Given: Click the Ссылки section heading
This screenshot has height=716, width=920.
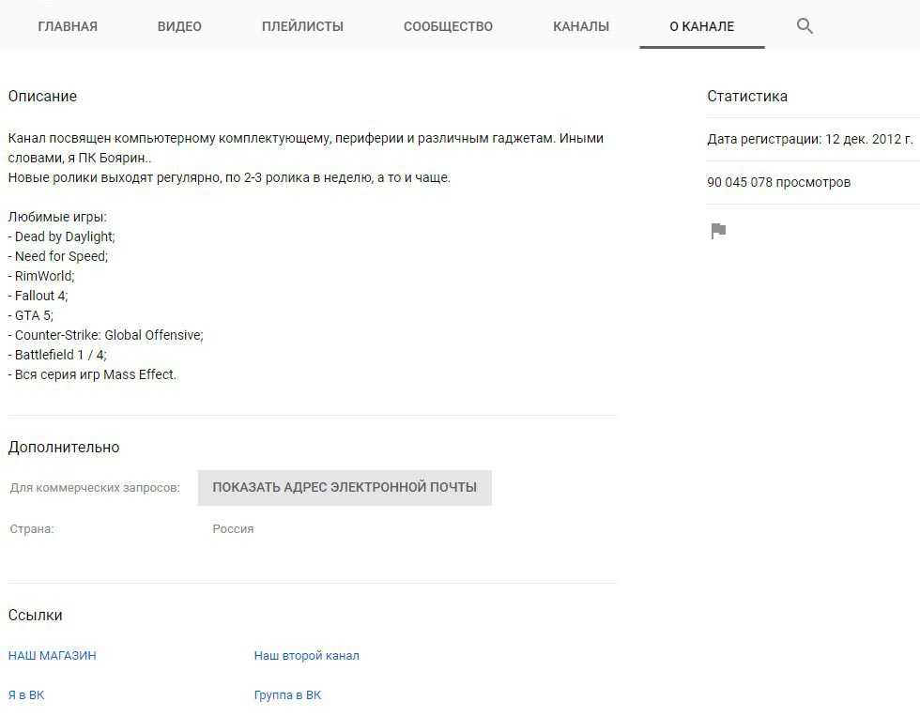Looking at the screenshot, I should [36, 616].
